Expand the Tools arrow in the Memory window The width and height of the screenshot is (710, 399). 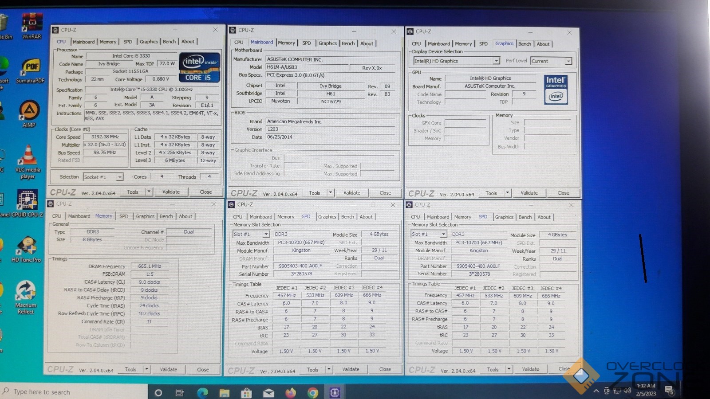point(147,369)
